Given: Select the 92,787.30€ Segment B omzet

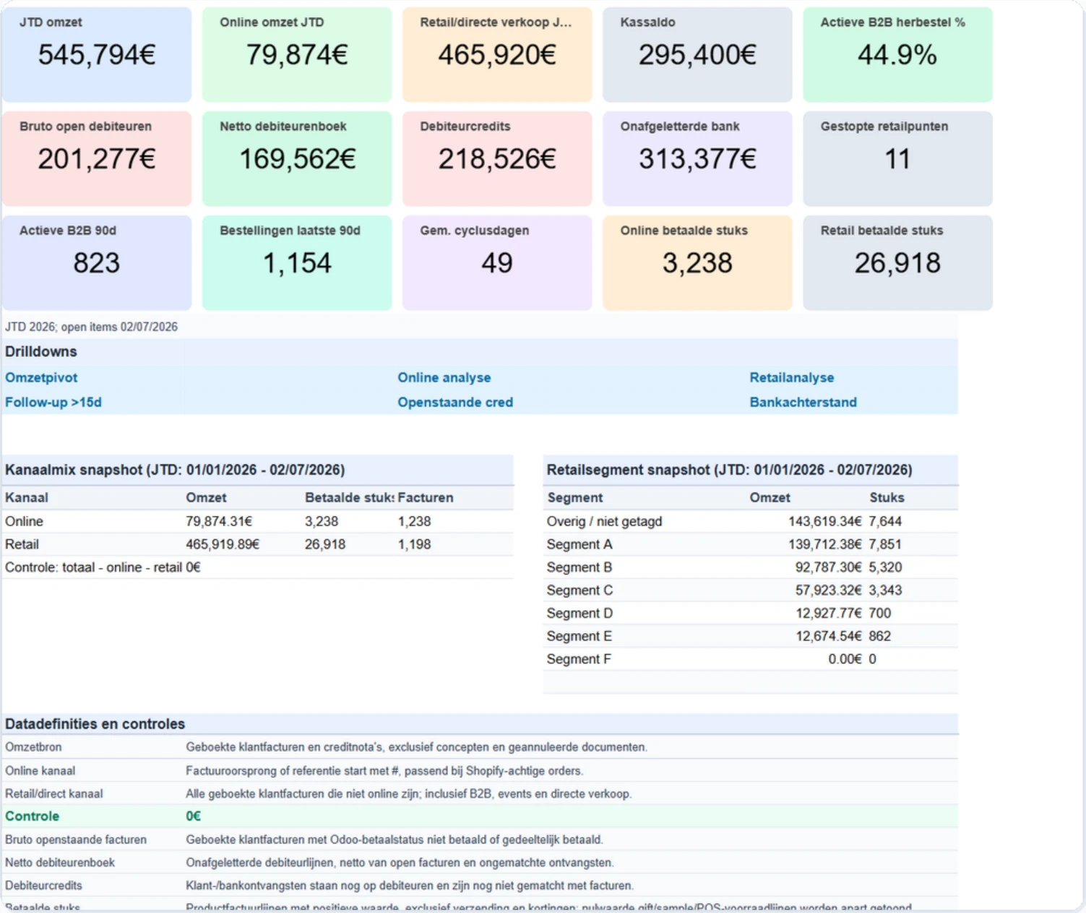Looking at the screenshot, I should point(828,567).
